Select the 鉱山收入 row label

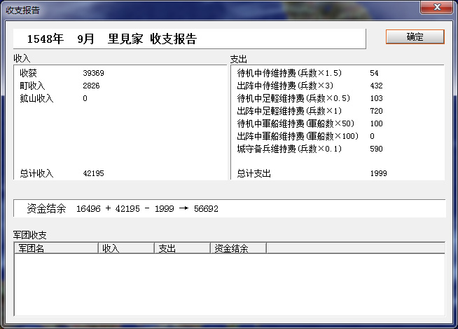36,98
